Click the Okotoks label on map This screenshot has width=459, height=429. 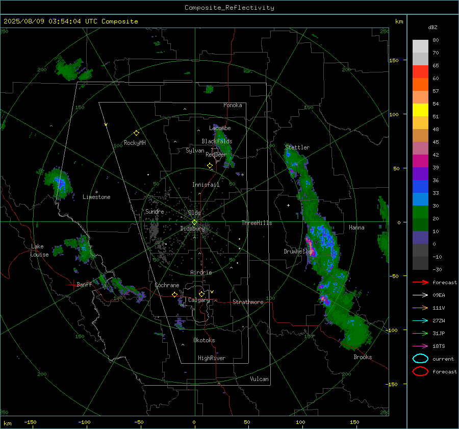pos(204,340)
